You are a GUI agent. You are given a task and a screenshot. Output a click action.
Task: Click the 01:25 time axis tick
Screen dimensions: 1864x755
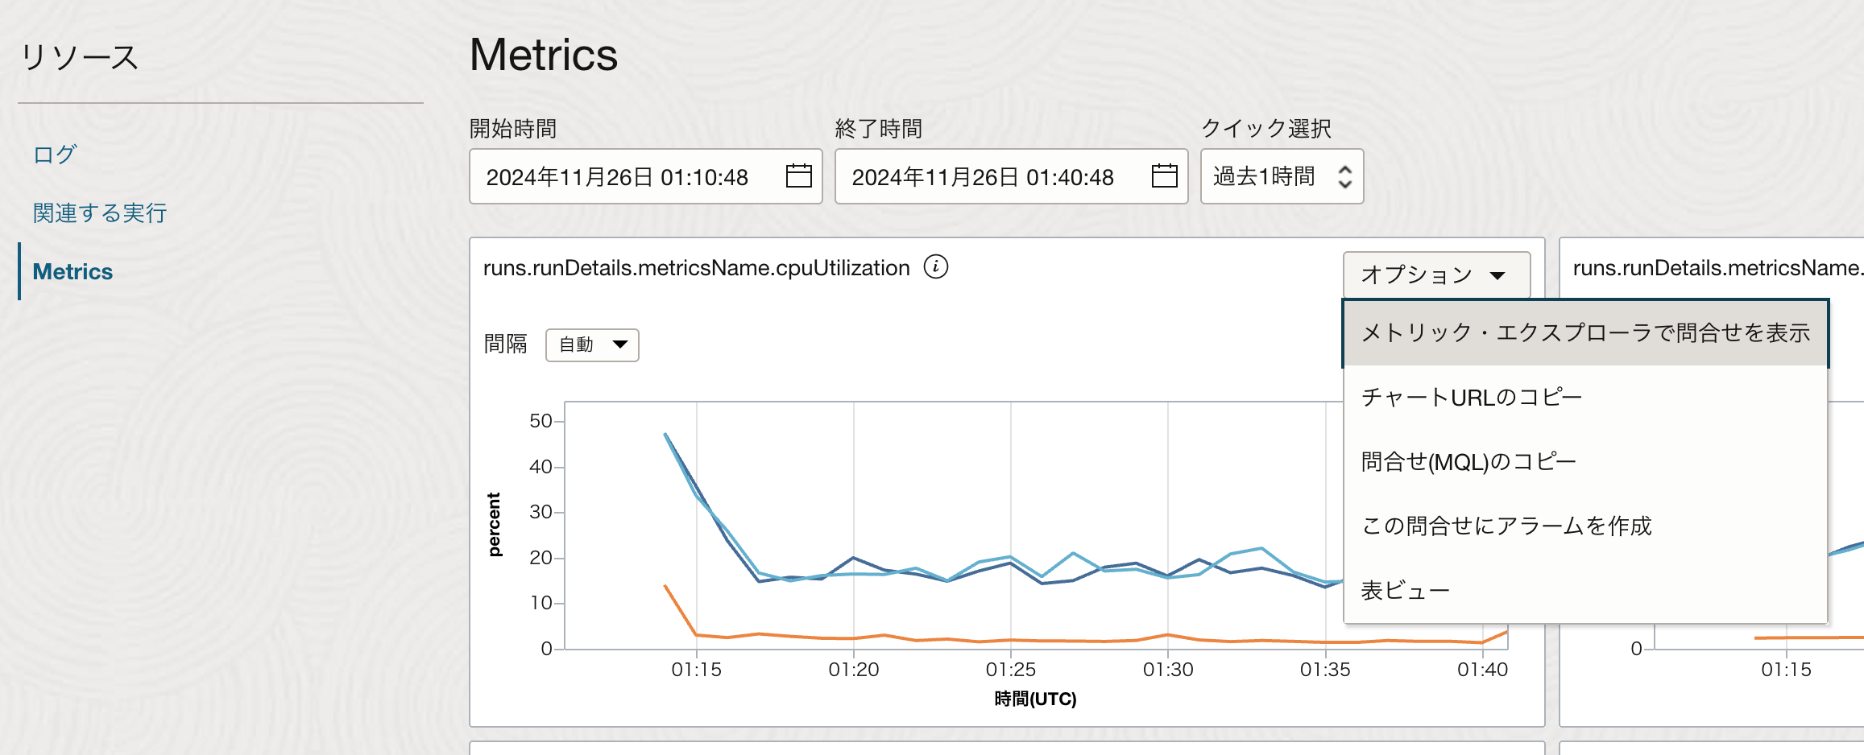pos(1011,670)
